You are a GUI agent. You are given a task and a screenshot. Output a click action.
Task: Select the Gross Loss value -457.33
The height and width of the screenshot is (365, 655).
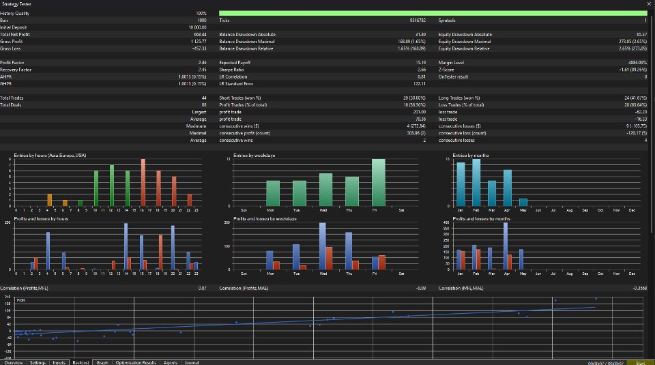(x=199, y=49)
